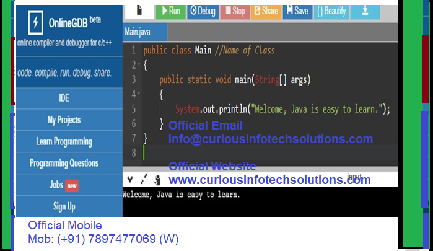433x251 pixels.
Task: Start the Debug session
Action: 203,12
